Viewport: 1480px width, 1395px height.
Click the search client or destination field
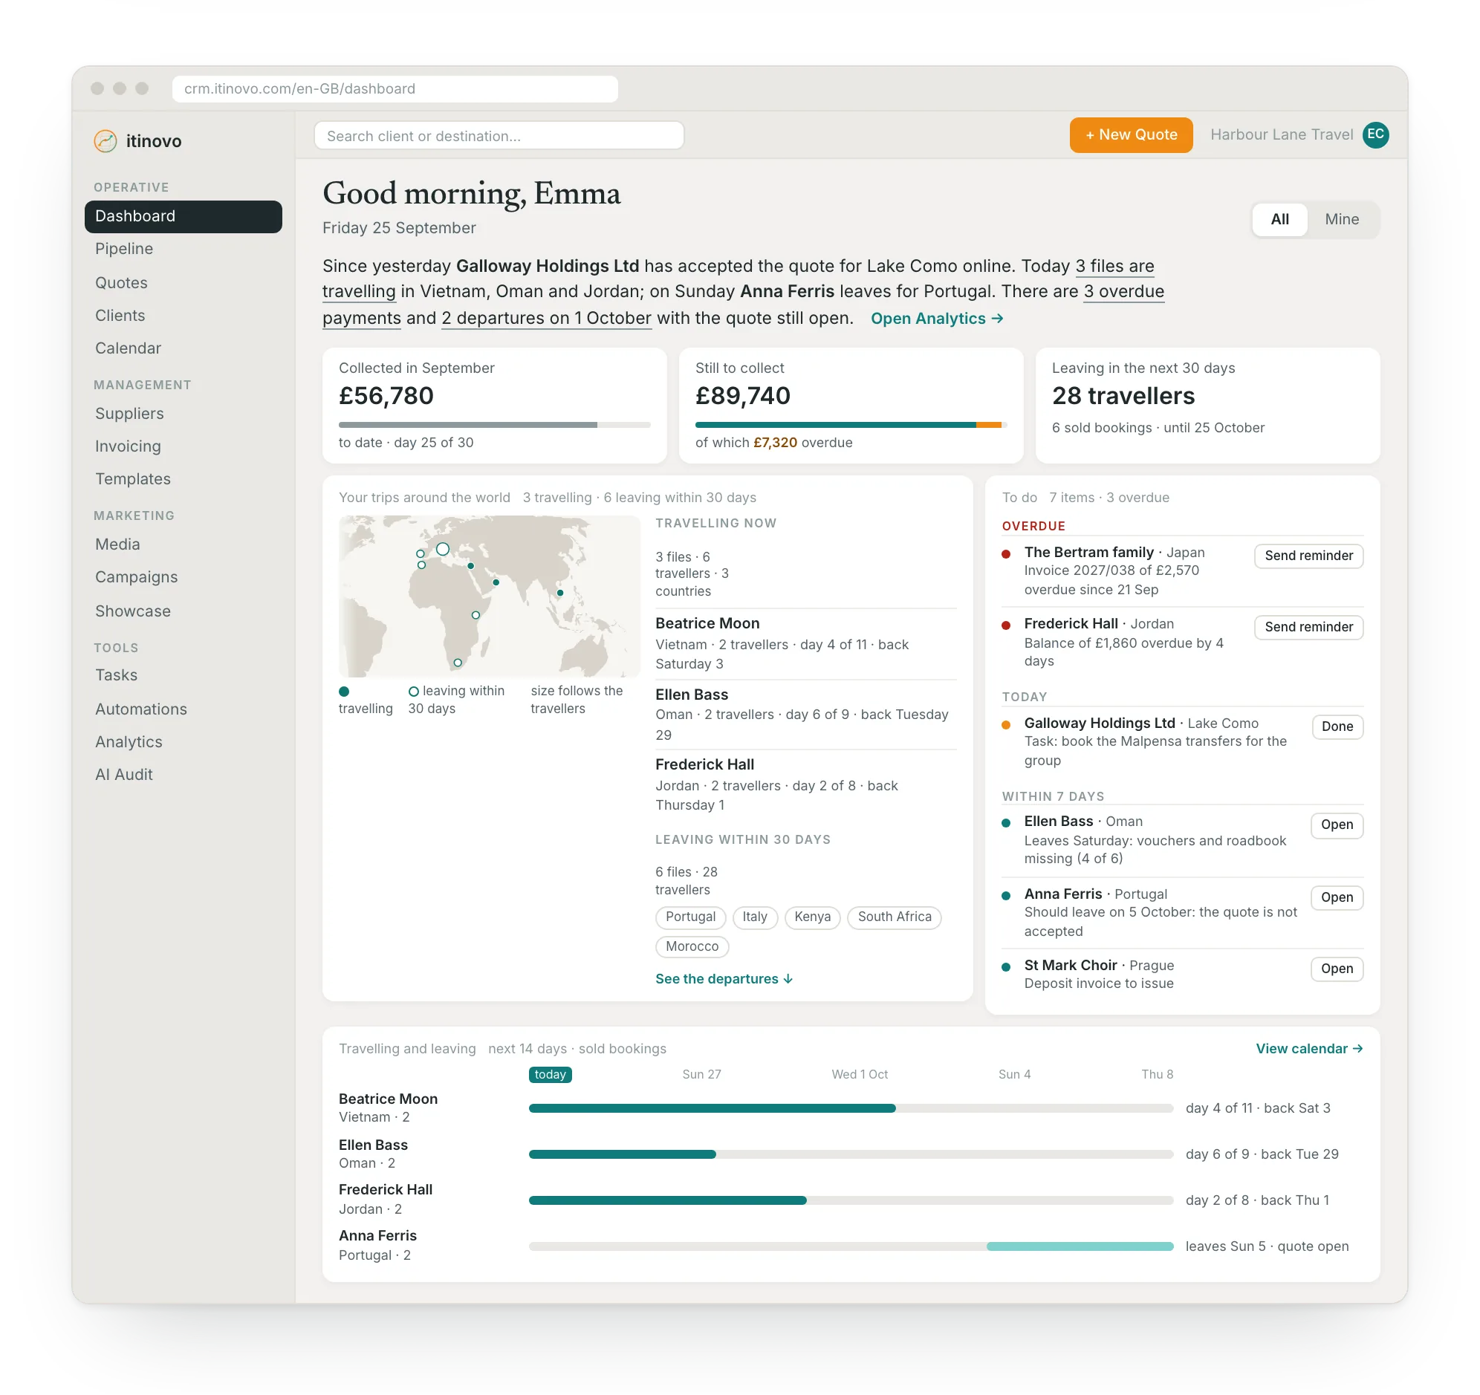pos(499,136)
